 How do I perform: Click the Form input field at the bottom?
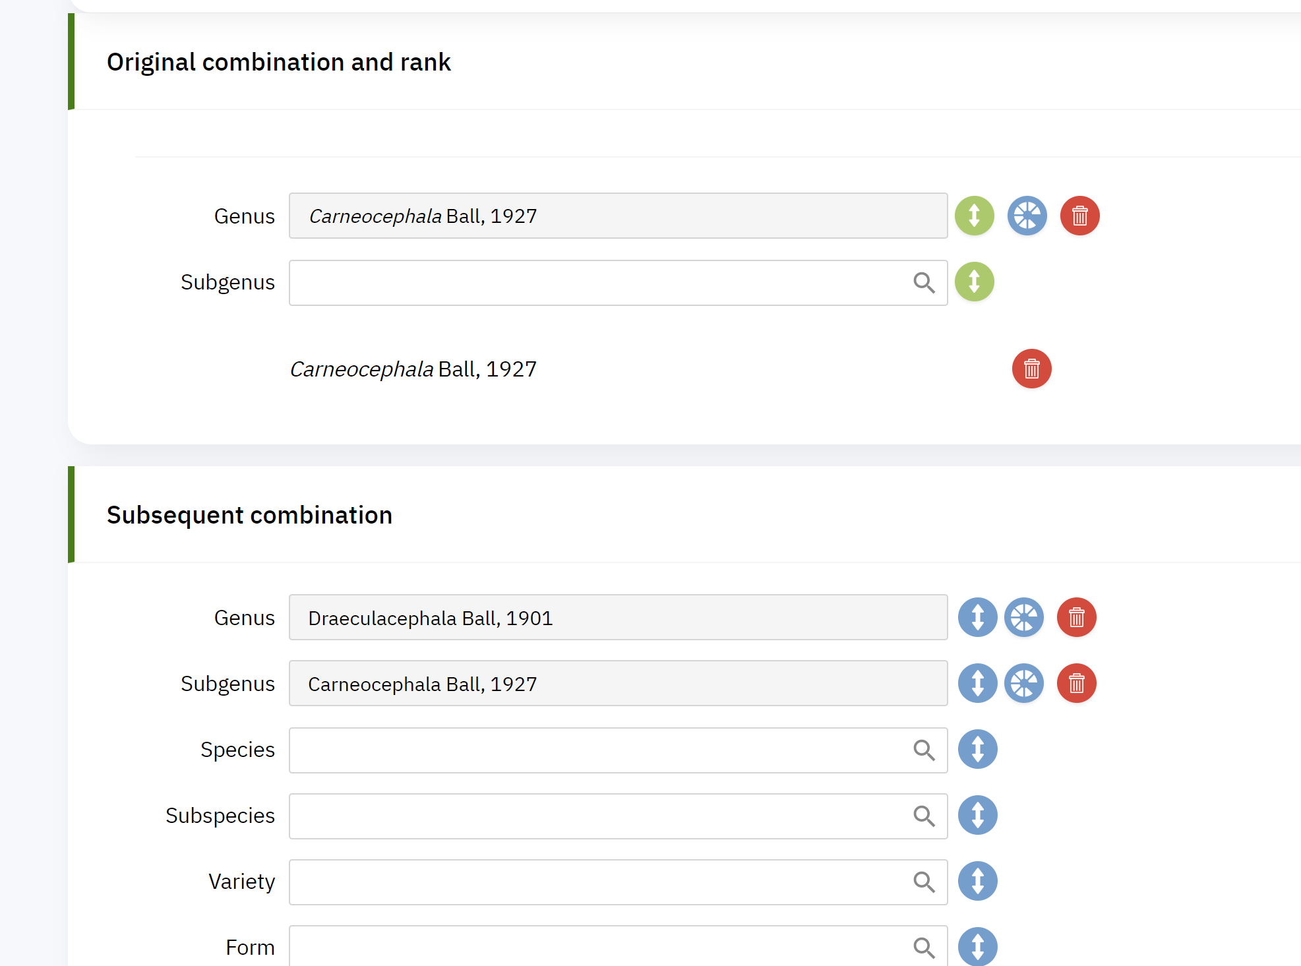pyautogui.click(x=593, y=948)
